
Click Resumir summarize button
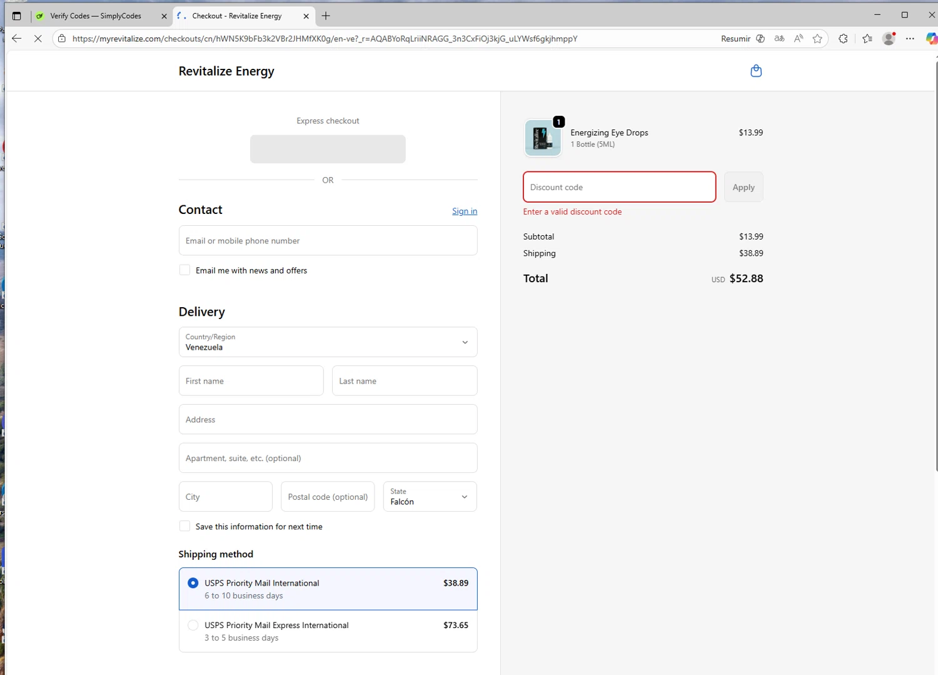pos(742,38)
